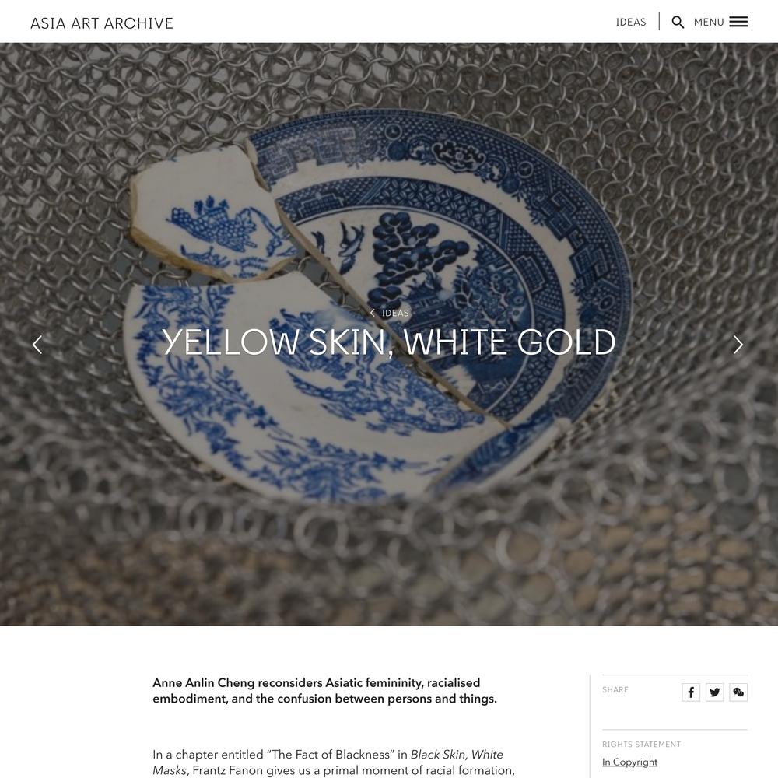
Task: Go to previous article with left arrow
Action: [37, 345]
